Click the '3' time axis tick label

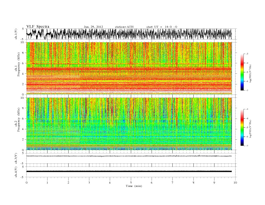point(89,183)
